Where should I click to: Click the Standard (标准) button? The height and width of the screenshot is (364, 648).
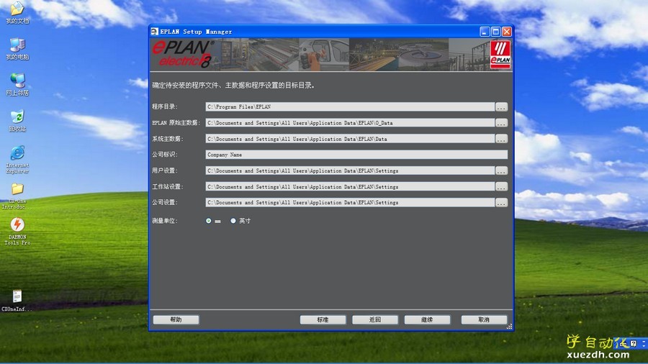tap(323, 320)
